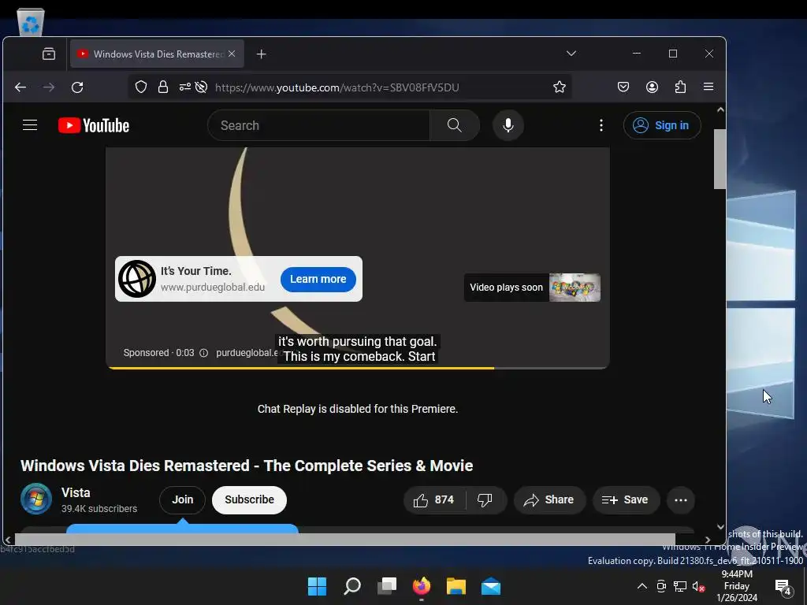Click the muted volume tray icon
Viewport: 807px width, 605px height.
pos(698,586)
